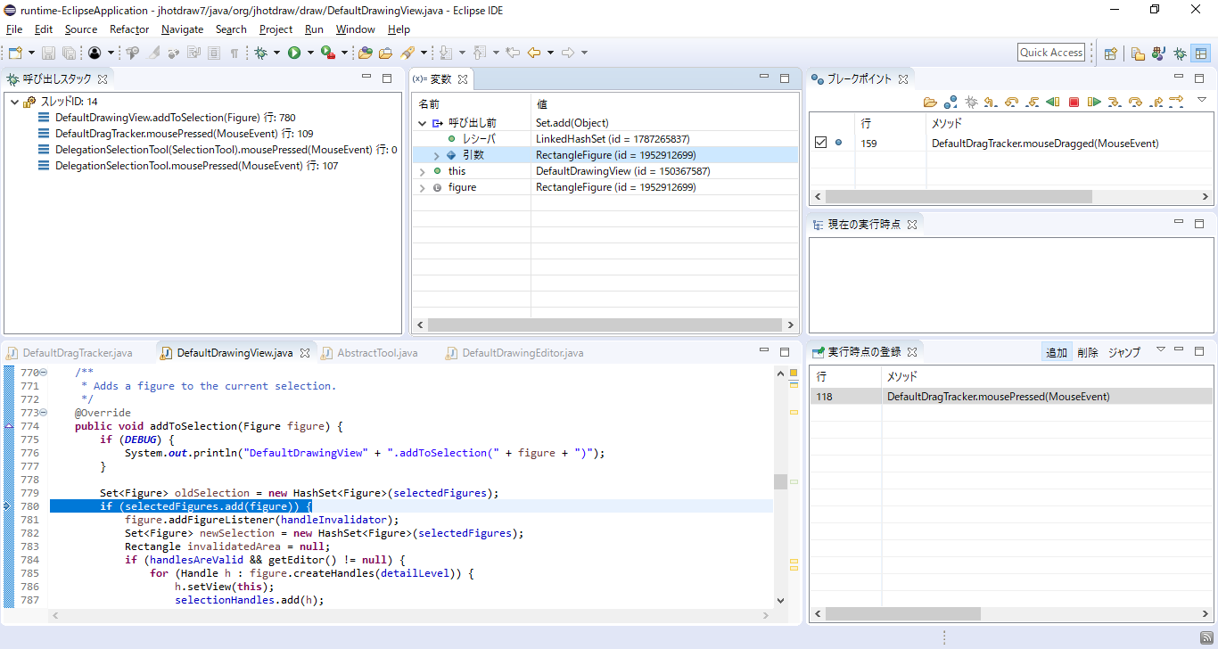The image size is (1218, 649).
Task: Click the ジャンプ button
Action: point(1123,352)
